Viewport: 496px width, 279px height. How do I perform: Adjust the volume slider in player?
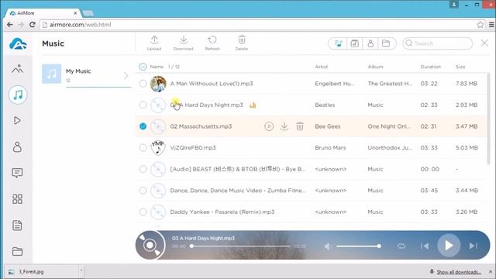pos(358,246)
